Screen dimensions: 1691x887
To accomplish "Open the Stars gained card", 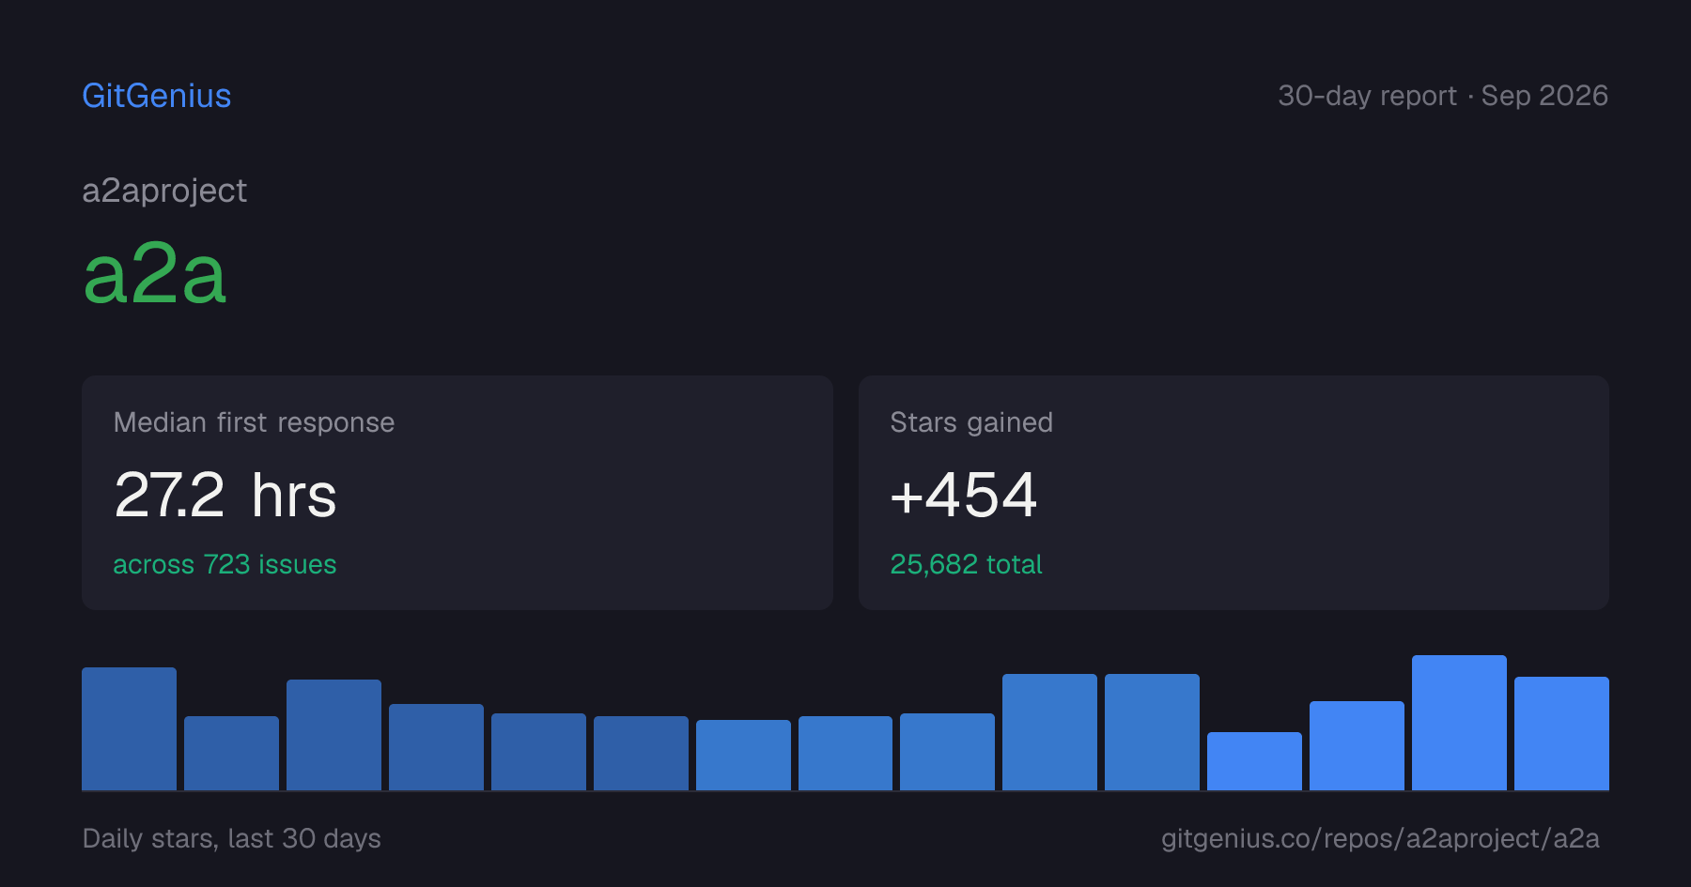I will [1233, 493].
